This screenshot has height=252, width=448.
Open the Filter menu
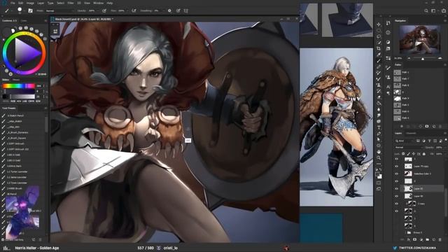click(x=71, y=3)
